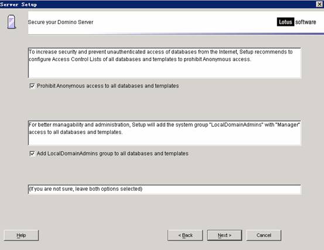Viewport: 324px width, 250px height.
Task: Uncheck Prohibit Anonymous access checkbox
Action: (32, 86)
